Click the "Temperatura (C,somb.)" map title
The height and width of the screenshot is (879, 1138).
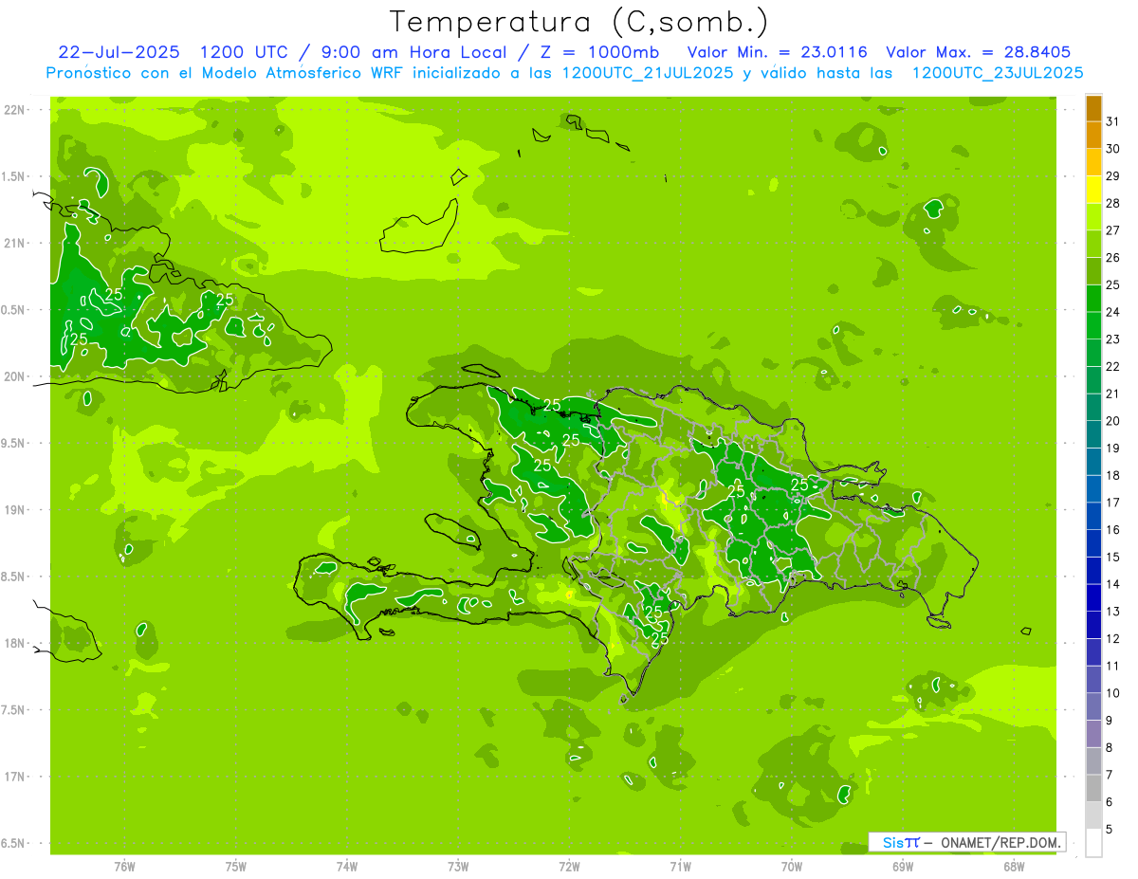tap(579, 22)
